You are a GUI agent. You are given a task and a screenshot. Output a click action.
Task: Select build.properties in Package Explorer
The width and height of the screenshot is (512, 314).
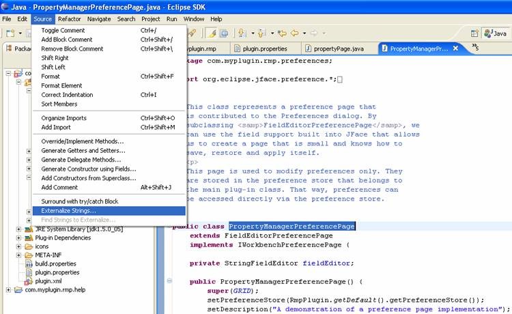coord(55,263)
